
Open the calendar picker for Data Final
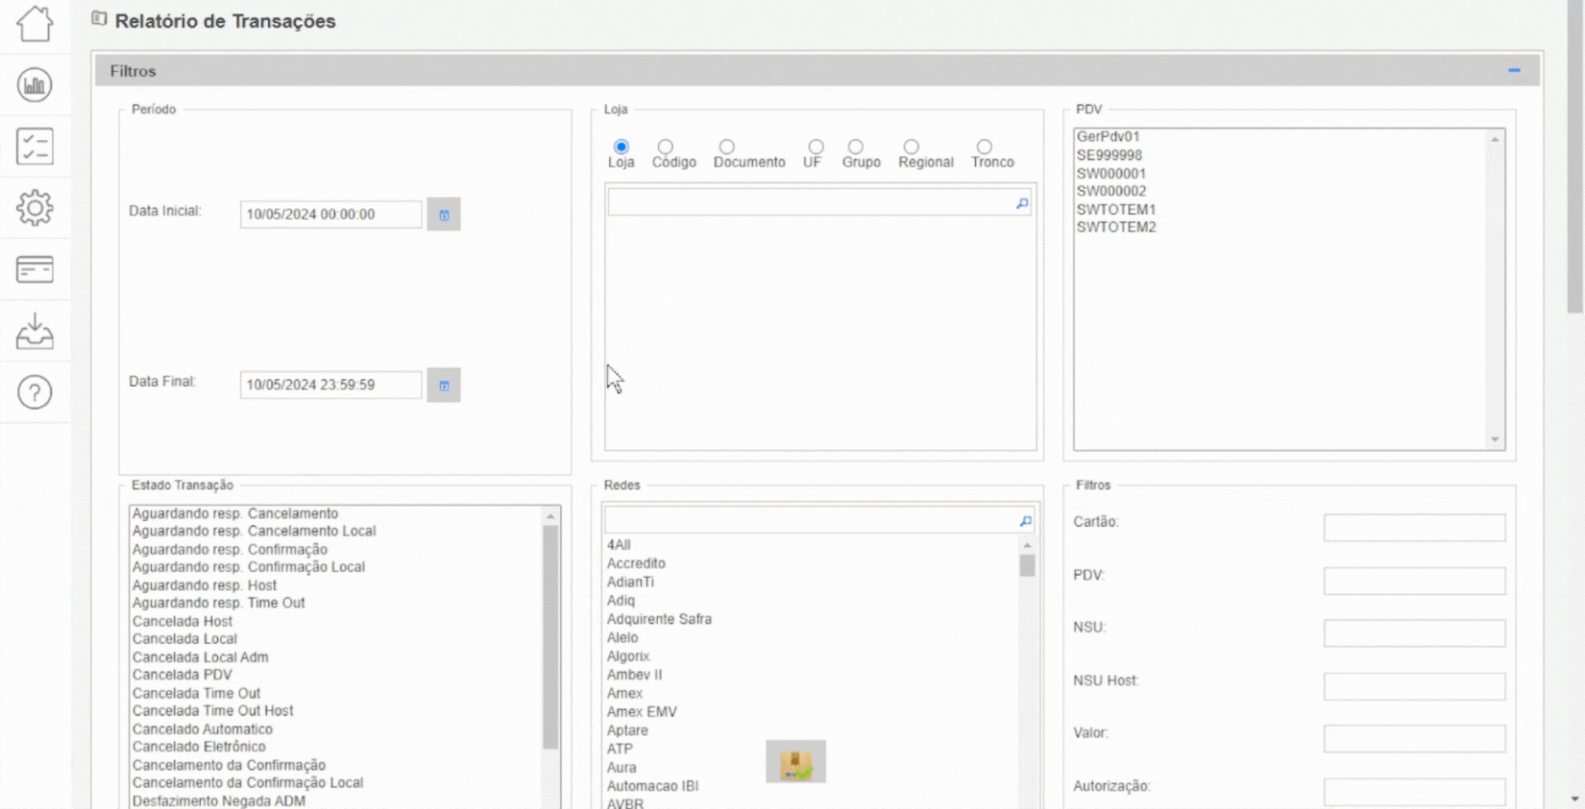click(x=444, y=385)
